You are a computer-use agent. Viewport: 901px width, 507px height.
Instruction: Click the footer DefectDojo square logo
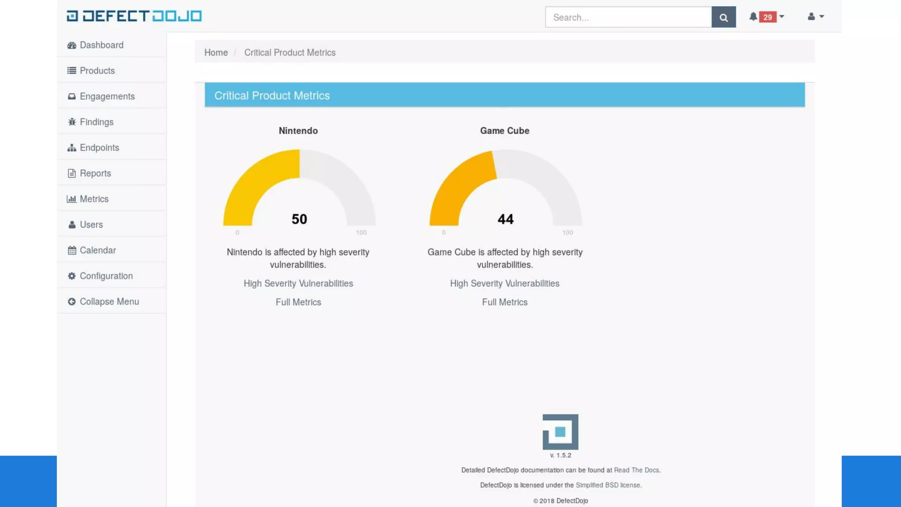560,432
